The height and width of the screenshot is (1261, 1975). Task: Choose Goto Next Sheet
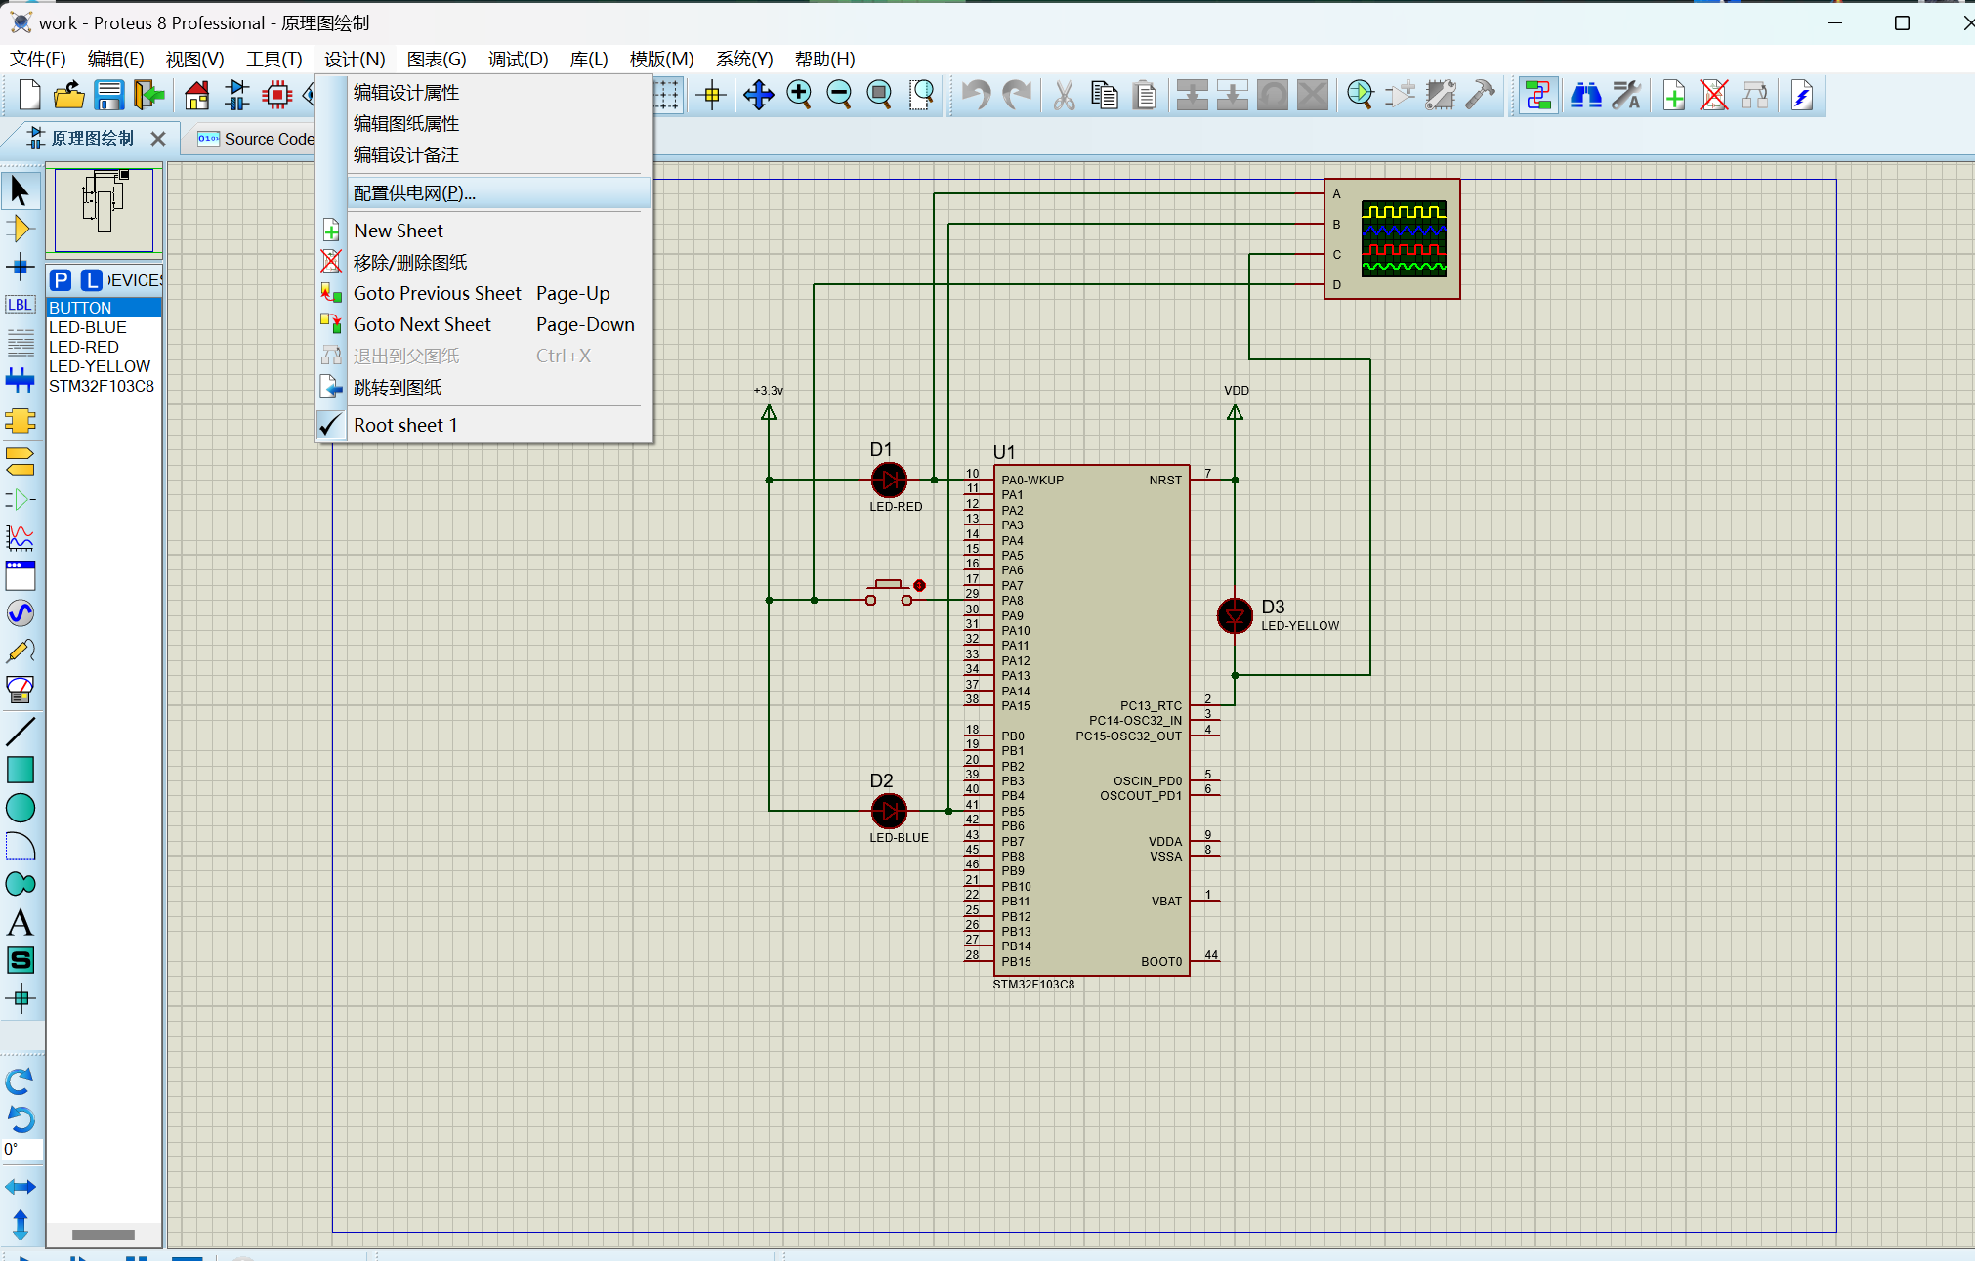484,324
